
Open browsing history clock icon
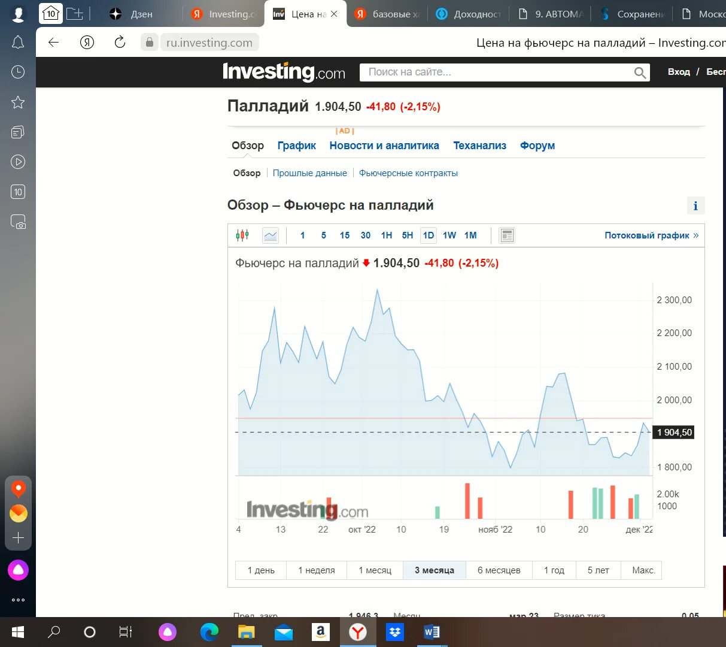(x=18, y=72)
